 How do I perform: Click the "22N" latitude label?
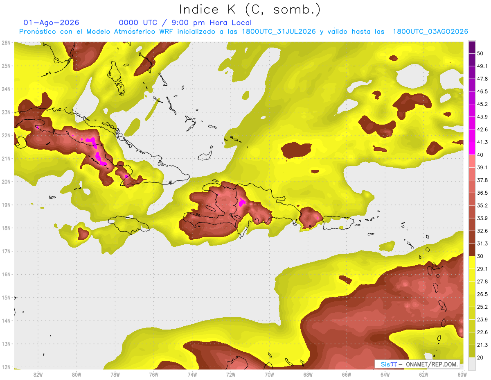pyautogui.click(x=6, y=135)
